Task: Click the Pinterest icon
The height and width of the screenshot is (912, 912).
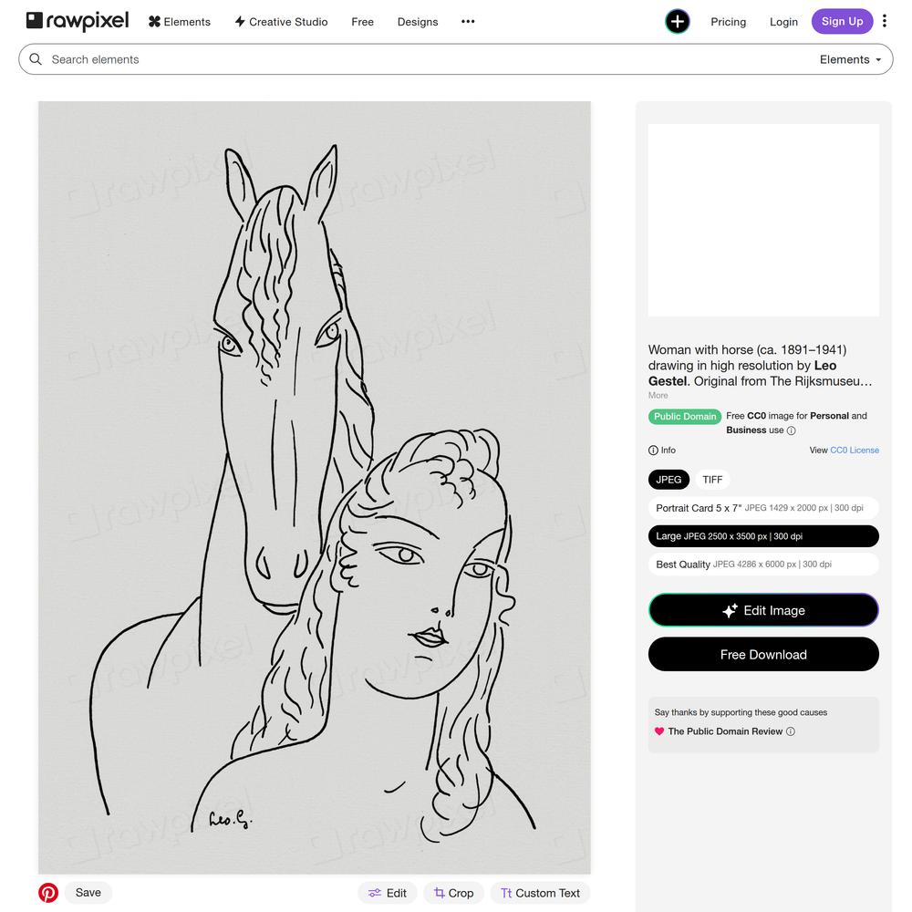Action: [x=48, y=892]
